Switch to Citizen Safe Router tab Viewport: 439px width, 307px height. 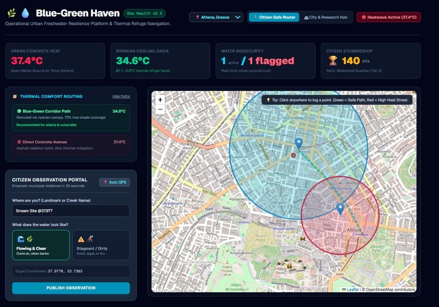pyautogui.click(x=274, y=17)
